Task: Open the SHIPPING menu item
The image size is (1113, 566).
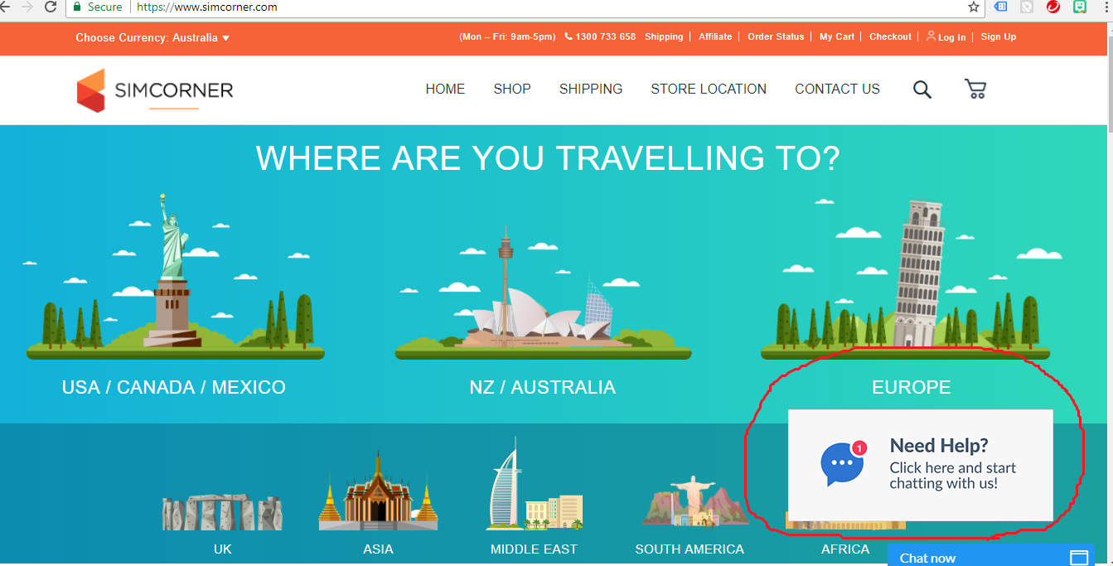Action: (x=591, y=89)
